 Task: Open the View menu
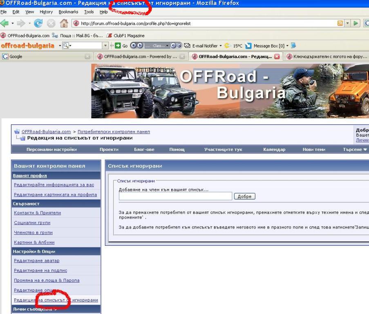click(x=30, y=12)
